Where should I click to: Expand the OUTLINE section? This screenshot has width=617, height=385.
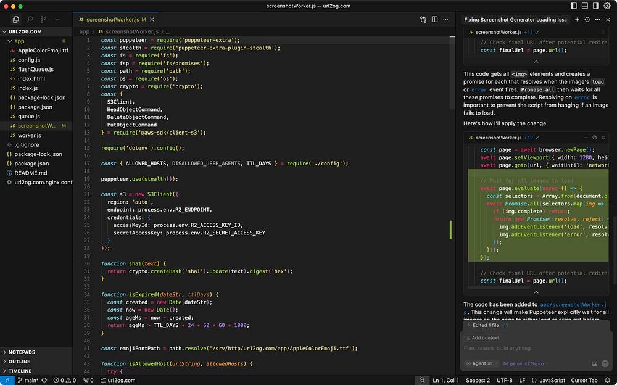tap(36, 362)
